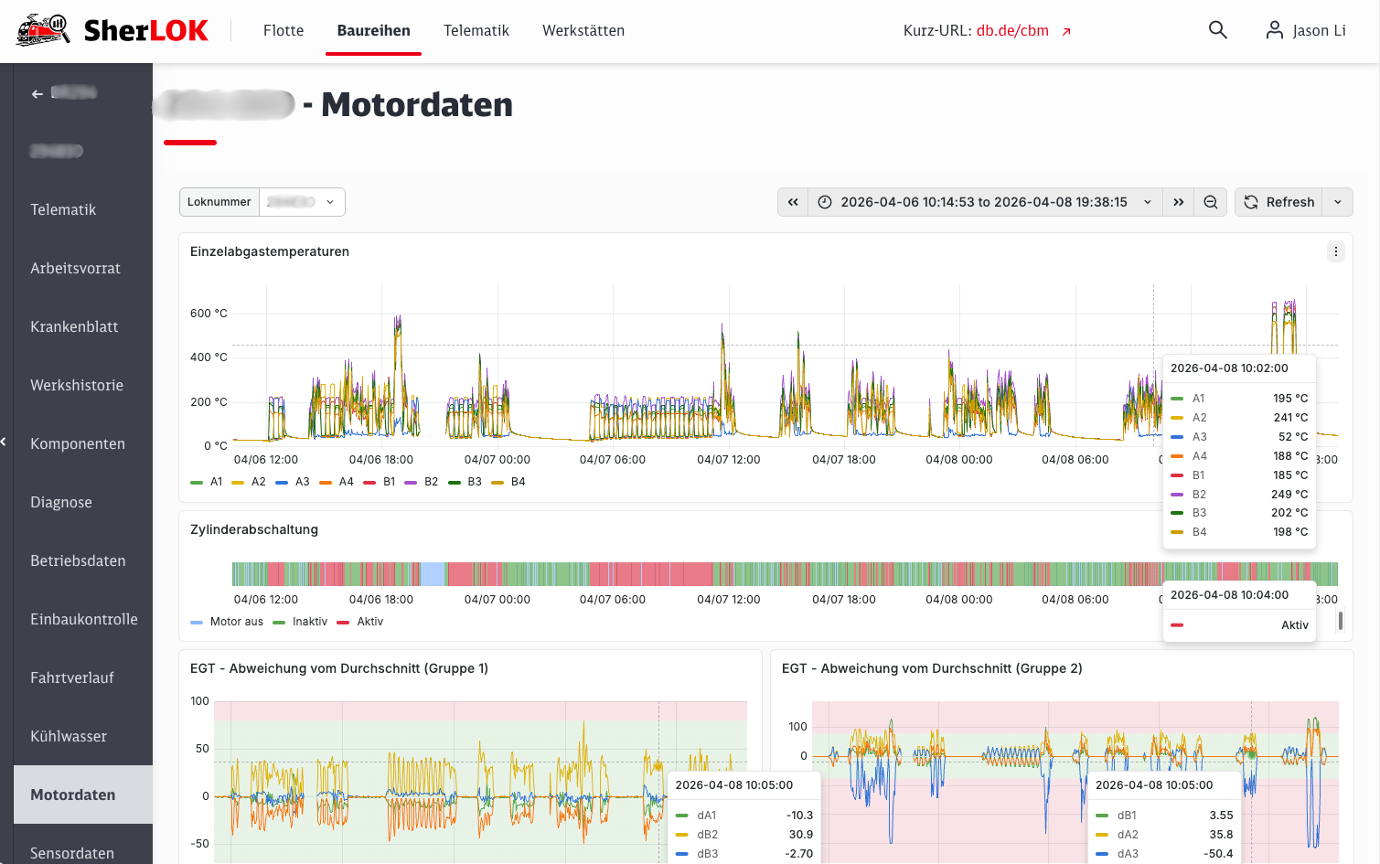The image size is (1380, 864).
Task: Open Refresh interval dropdown arrow
Action: click(1338, 202)
